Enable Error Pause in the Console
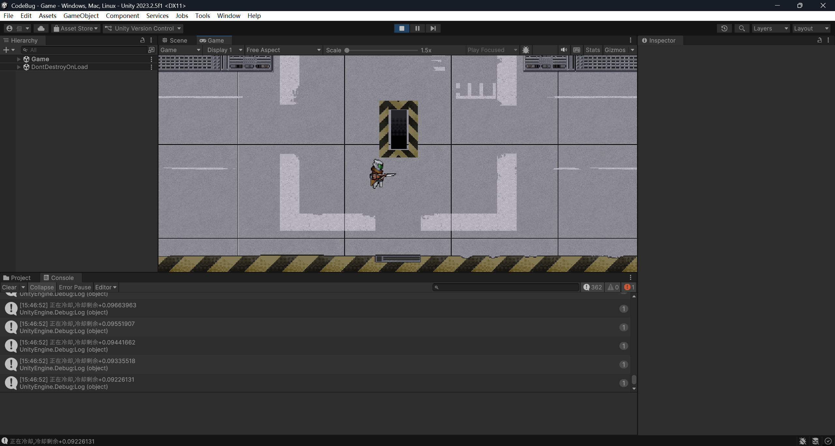 click(75, 287)
